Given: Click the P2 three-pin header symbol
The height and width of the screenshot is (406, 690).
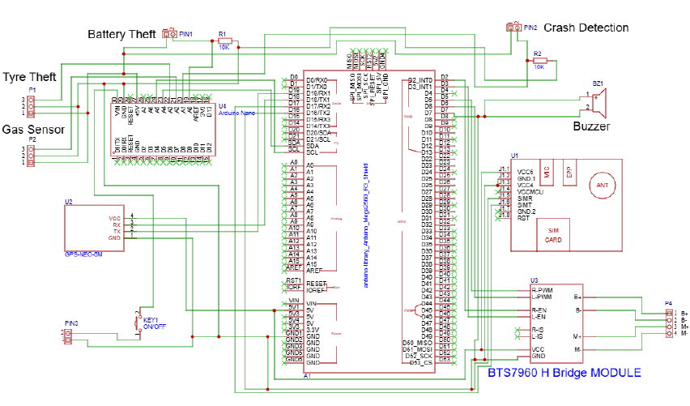Looking at the screenshot, I should pos(30,156).
